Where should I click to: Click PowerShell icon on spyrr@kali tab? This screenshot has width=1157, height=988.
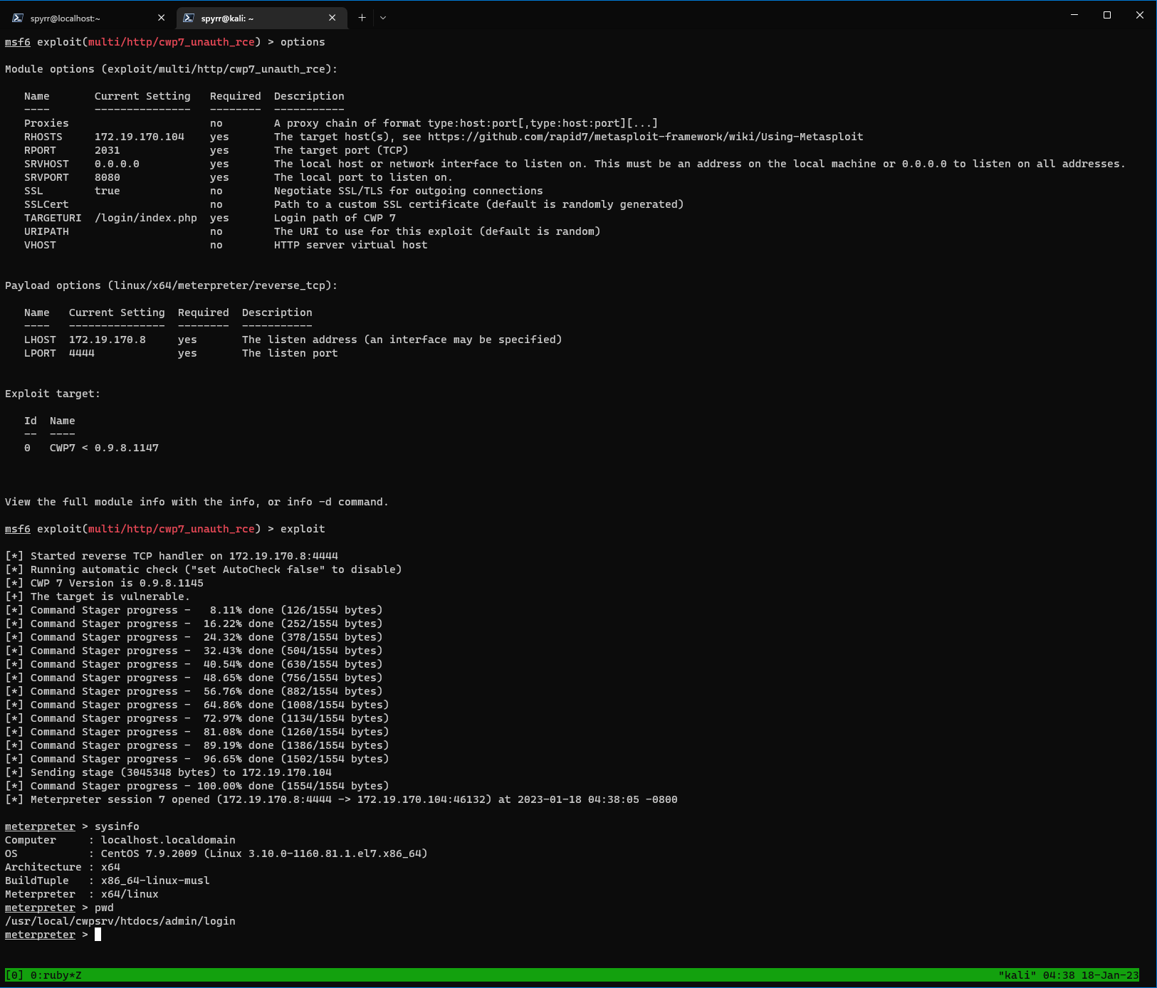tap(189, 18)
